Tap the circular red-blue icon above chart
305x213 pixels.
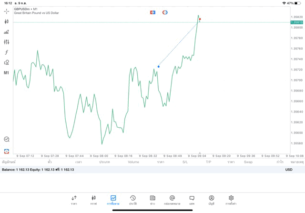[x=165, y=12]
